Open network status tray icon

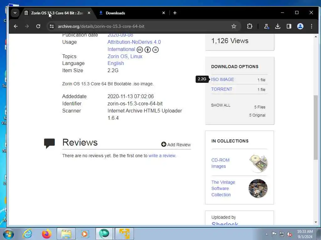tap(282, 234)
